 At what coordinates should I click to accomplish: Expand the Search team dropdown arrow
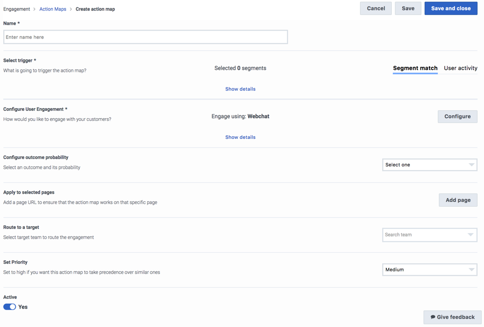click(470, 235)
